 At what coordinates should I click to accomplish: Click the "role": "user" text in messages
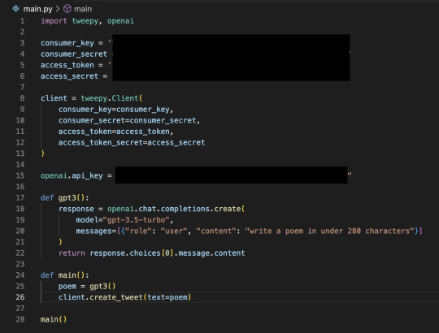click(156, 231)
